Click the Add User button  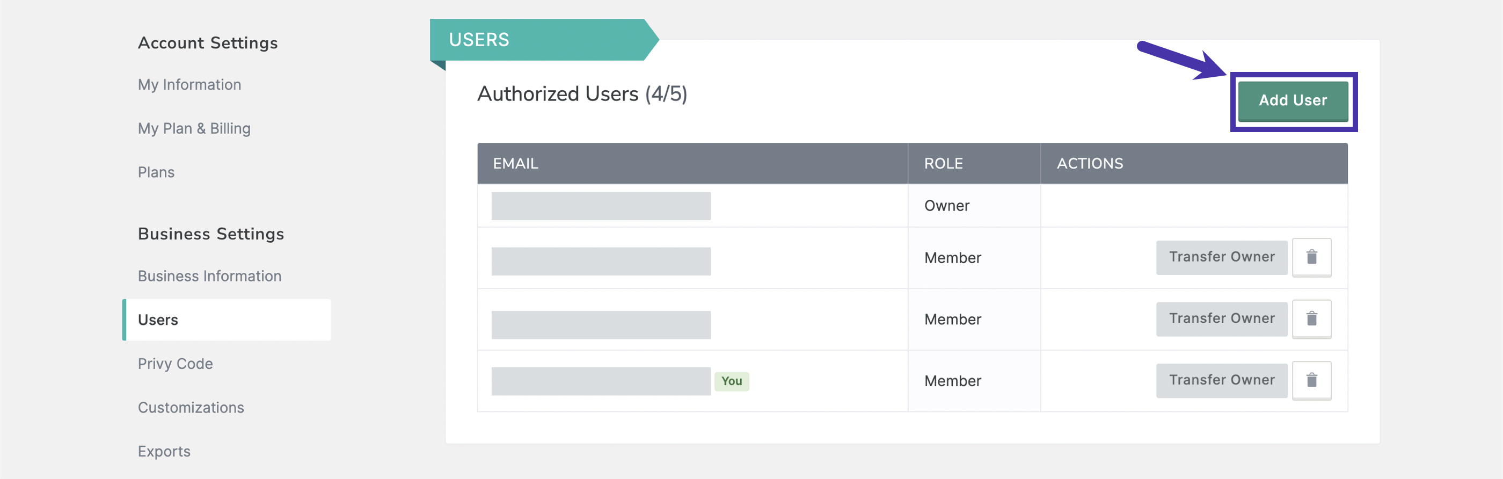coord(1293,101)
